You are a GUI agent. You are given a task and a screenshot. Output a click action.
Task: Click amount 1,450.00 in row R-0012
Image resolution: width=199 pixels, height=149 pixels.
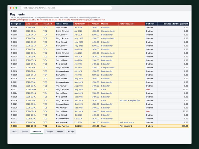94,49
